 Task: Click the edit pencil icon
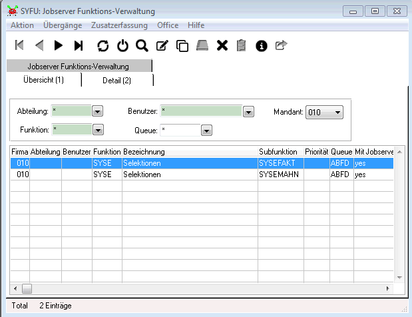[162, 45]
